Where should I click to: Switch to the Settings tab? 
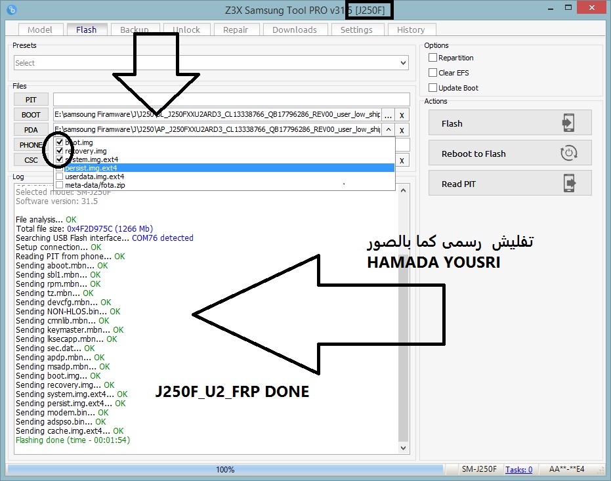point(356,30)
